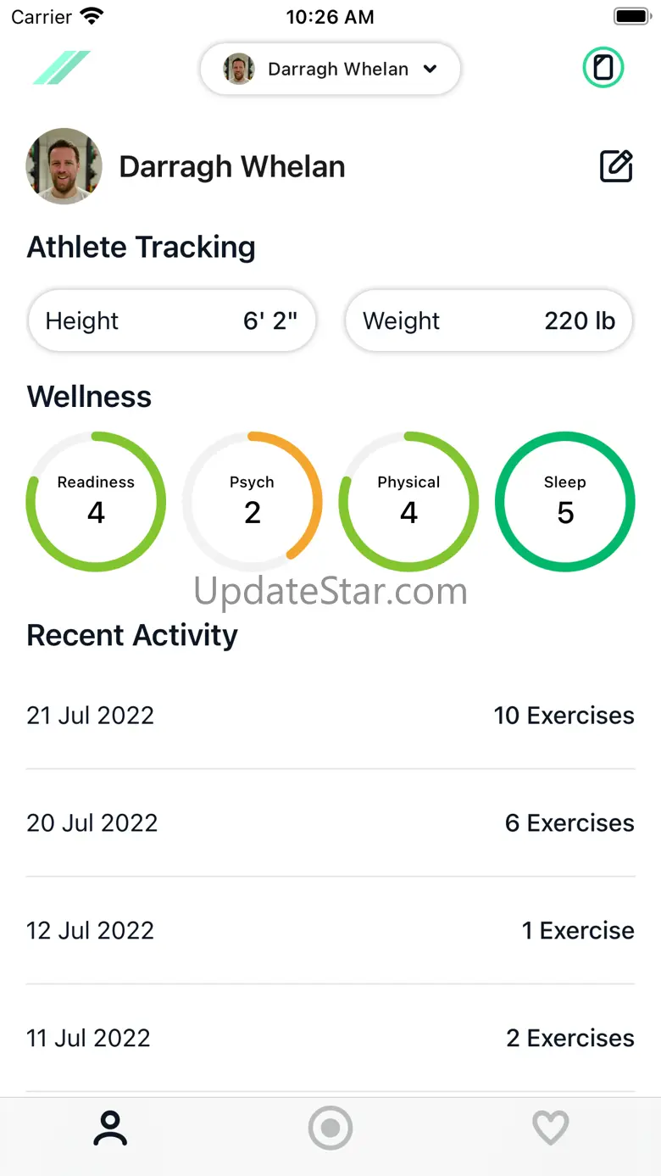The width and height of the screenshot is (661, 1176).
Task: Expand the Darragh Whelan athlete selector
Action: coord(330,69)
